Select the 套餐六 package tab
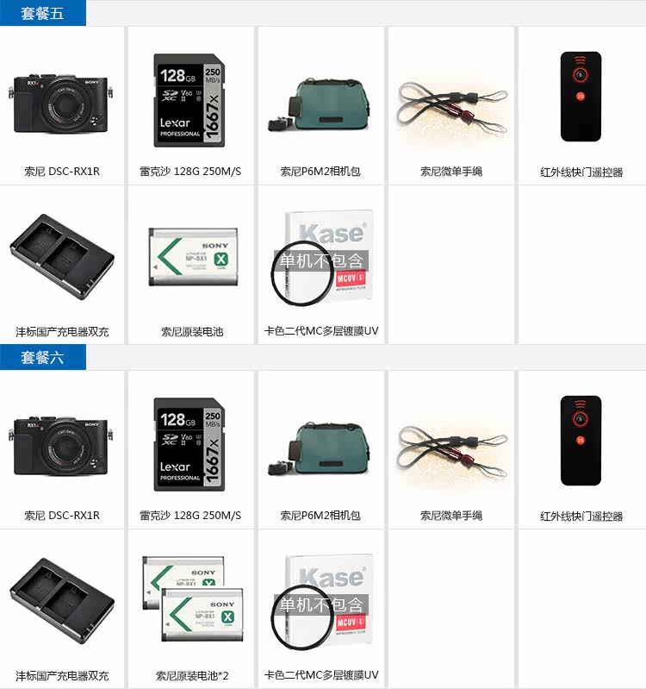 42,357
